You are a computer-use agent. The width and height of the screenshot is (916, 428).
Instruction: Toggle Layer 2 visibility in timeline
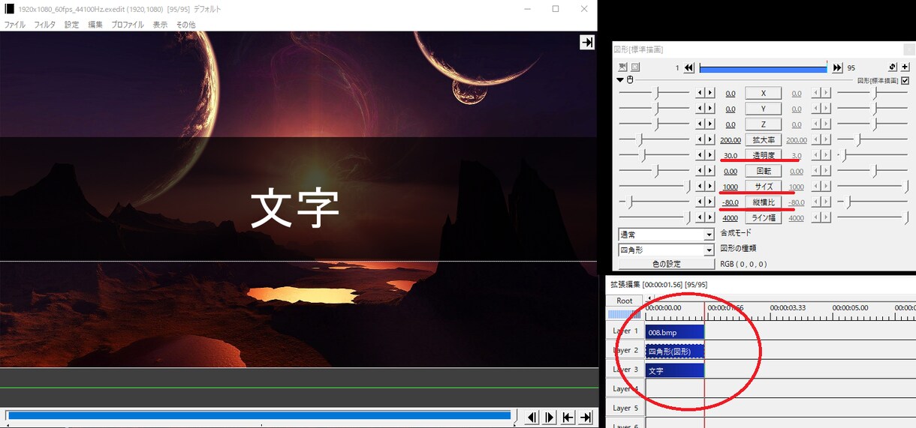(625, 350)
